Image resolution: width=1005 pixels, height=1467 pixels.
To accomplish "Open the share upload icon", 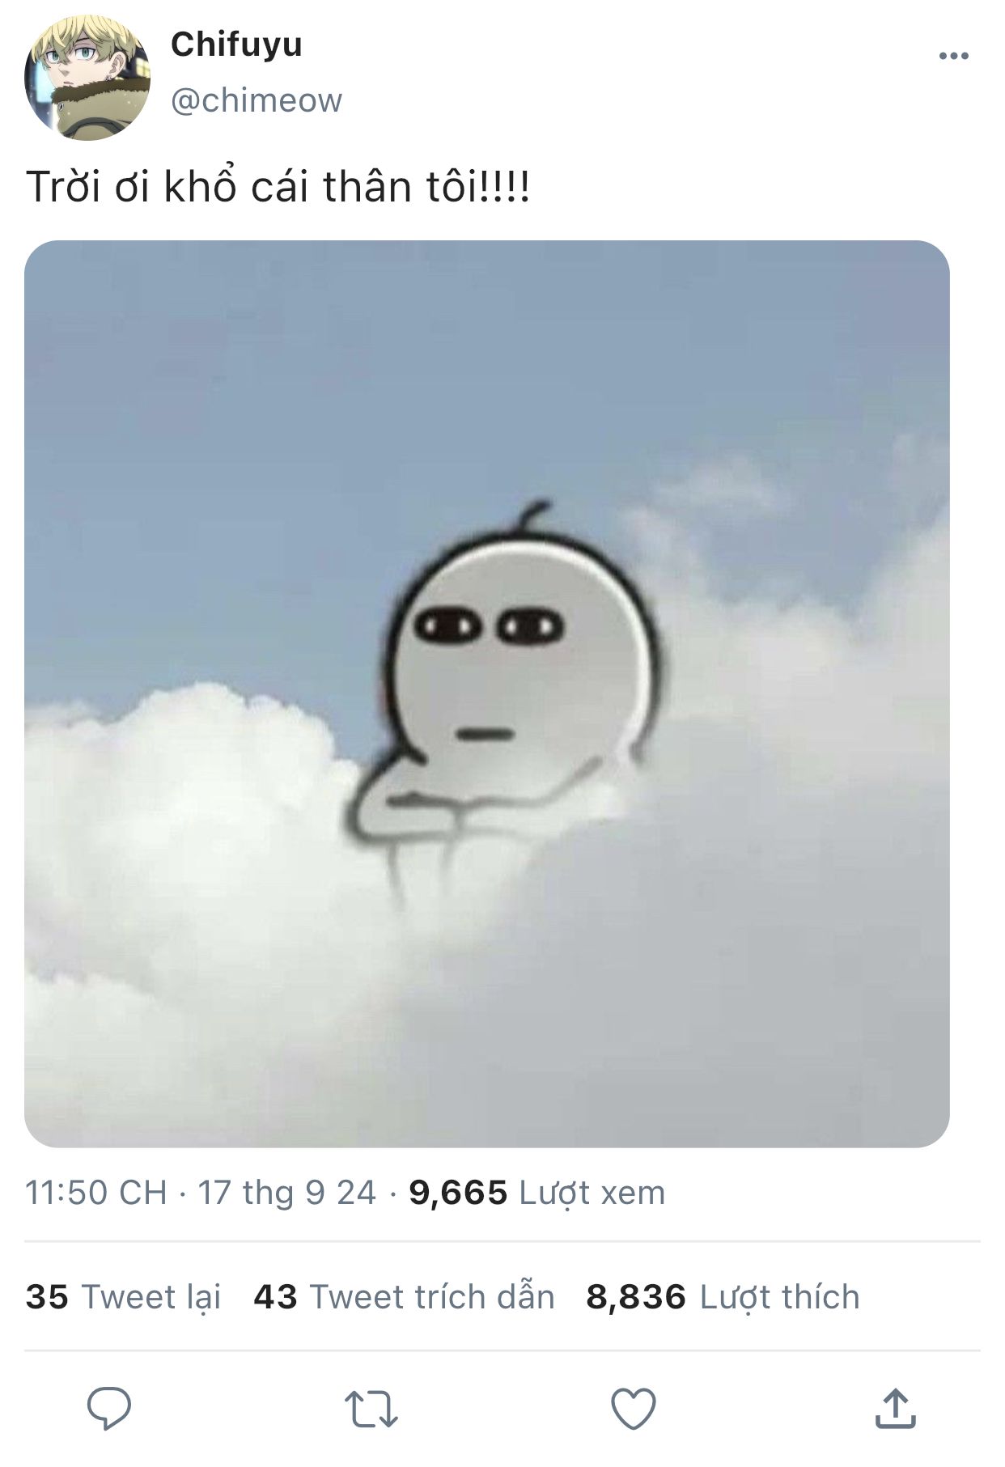I will point(895,1408).
